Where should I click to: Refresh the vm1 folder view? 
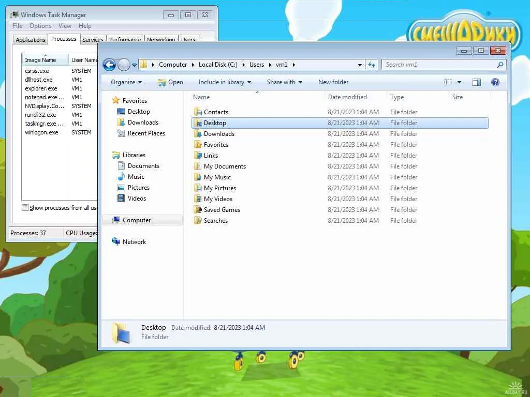click(372, 65)
